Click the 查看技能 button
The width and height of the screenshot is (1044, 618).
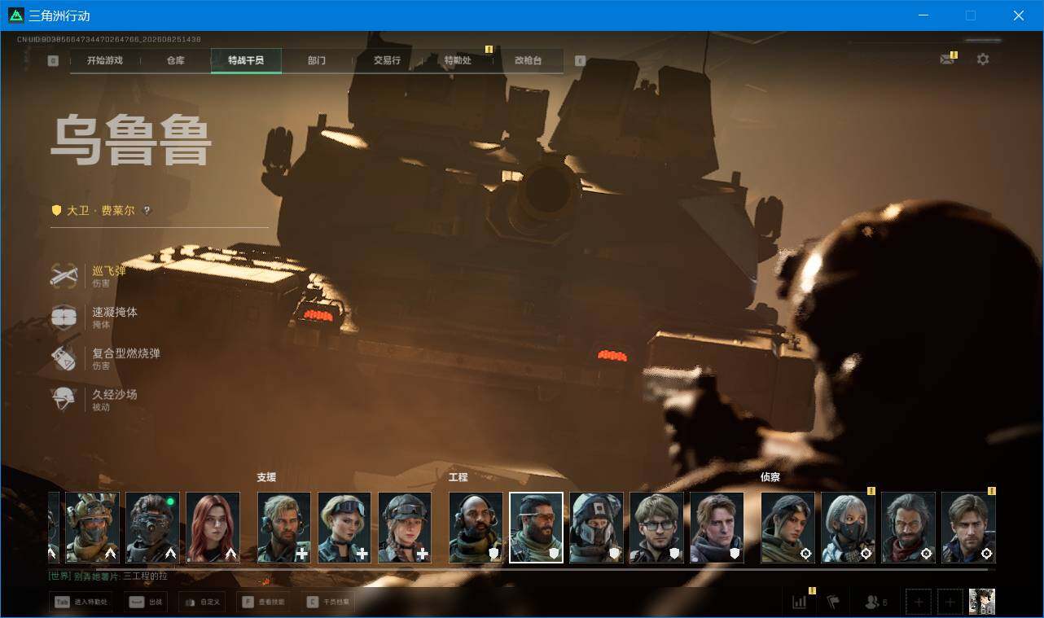(265, 603)
